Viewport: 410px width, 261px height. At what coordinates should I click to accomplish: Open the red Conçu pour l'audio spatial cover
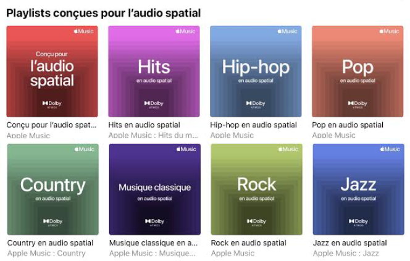(52, 72)
